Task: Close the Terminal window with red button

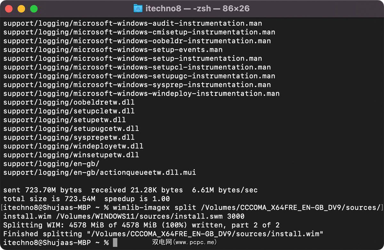Action: point(9,9)
